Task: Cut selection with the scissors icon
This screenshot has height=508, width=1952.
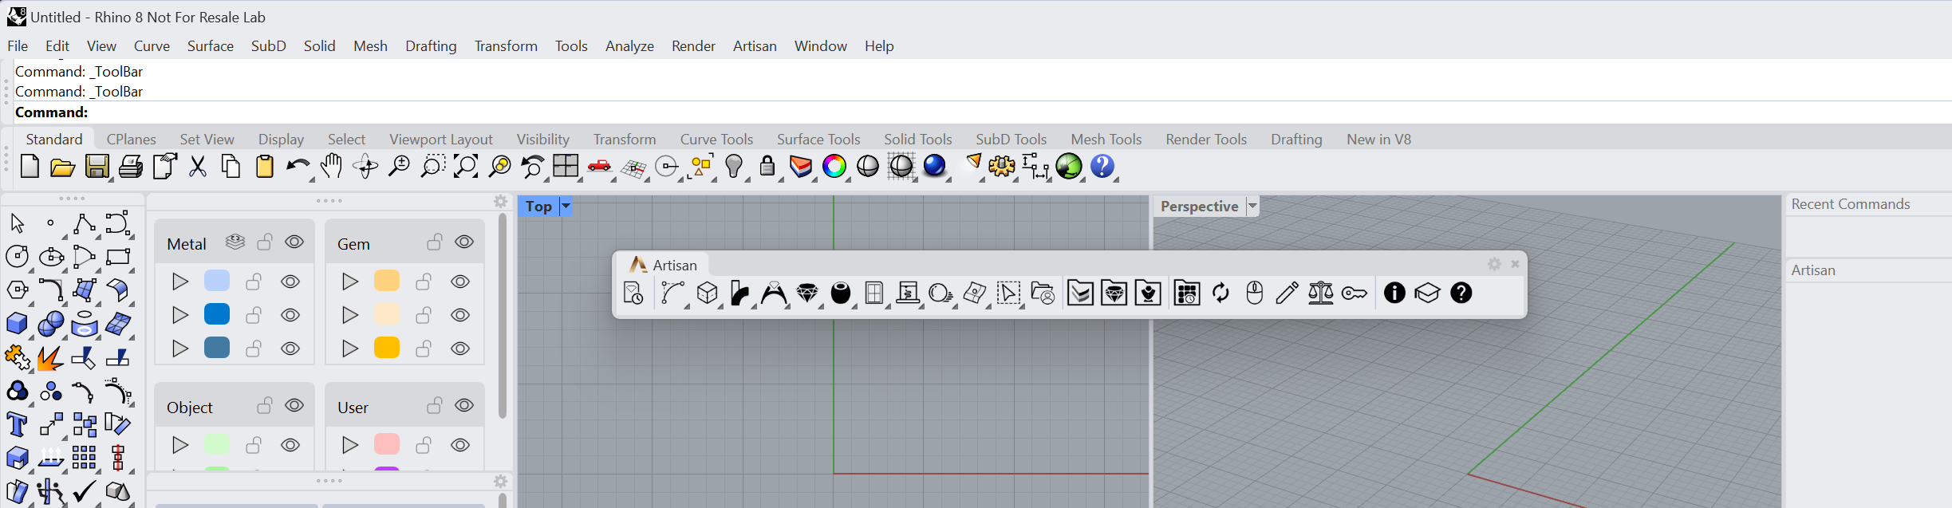Action: (198, 167)
